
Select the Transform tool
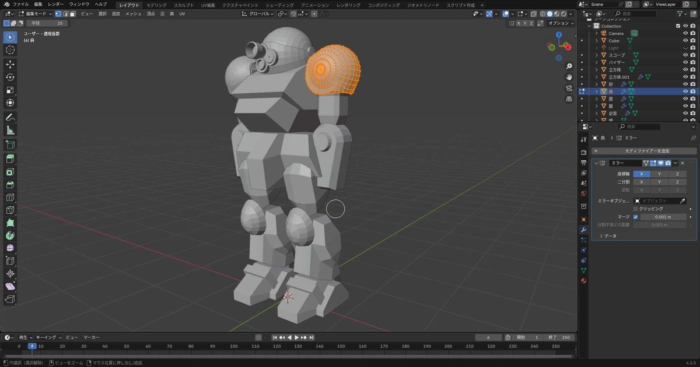pyautogui.click(x=10, y=103)
